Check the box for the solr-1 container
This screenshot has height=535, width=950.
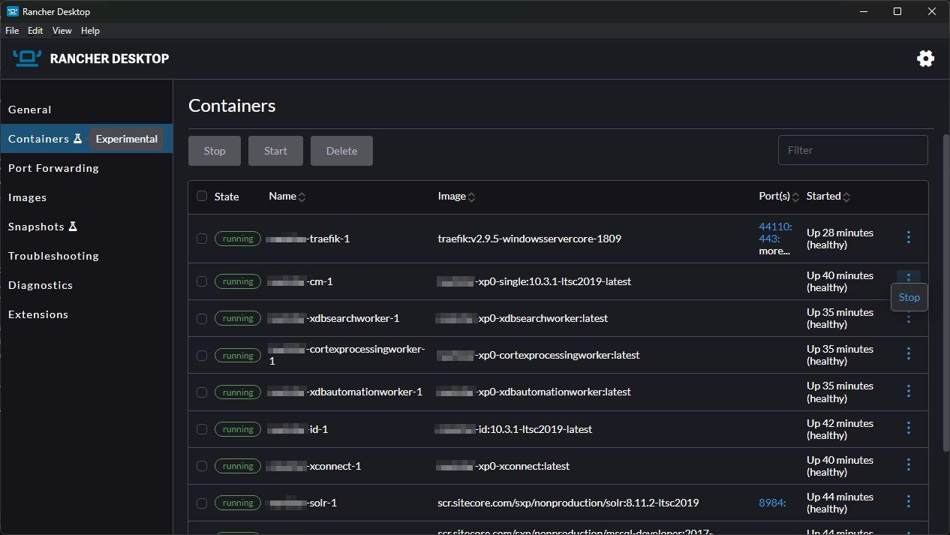[x=201, y=503]
